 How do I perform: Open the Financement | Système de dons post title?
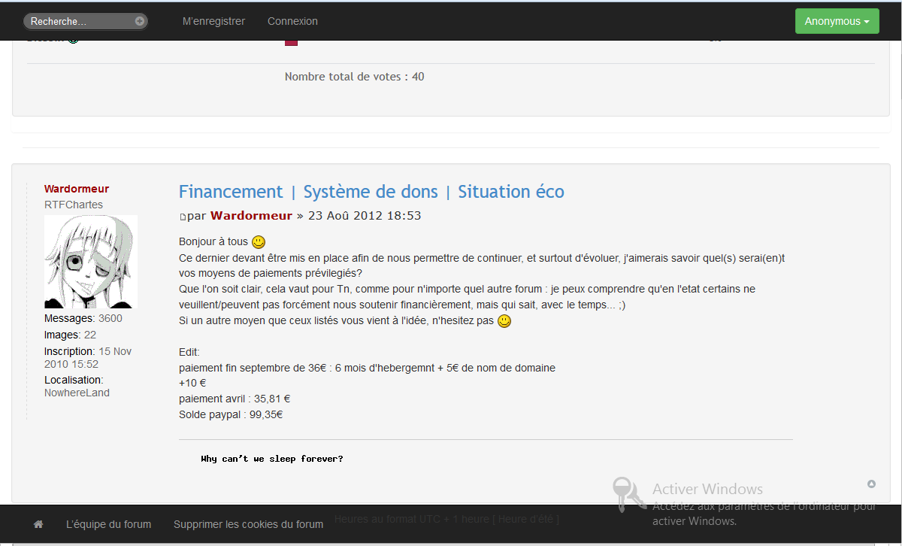click(x=371, y=192)
